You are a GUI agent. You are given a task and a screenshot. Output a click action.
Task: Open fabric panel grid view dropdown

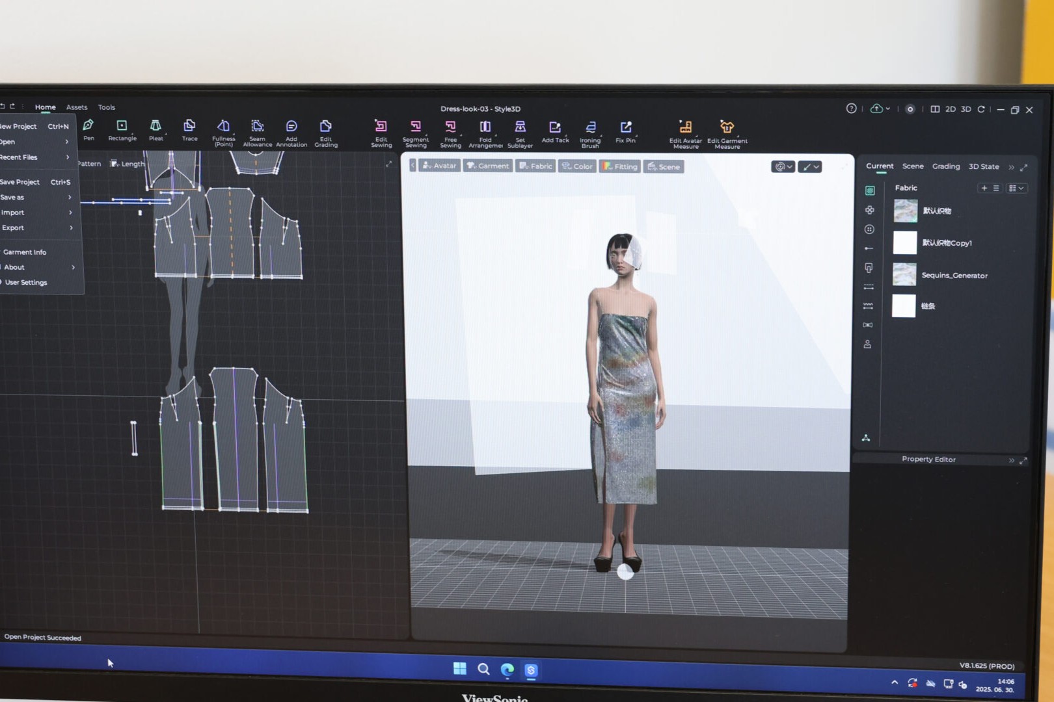1016,188
